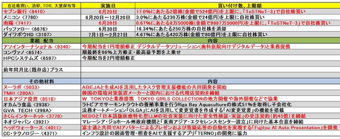Viewport: 340px width, 139px height.
Task: Select date cell 7月1日～2月27日
Action: (x=108, y=35)
